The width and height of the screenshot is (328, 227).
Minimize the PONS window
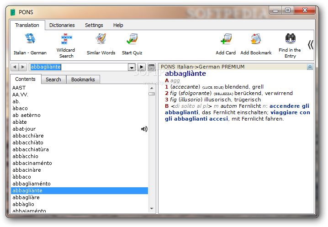[x=275, y=10]
